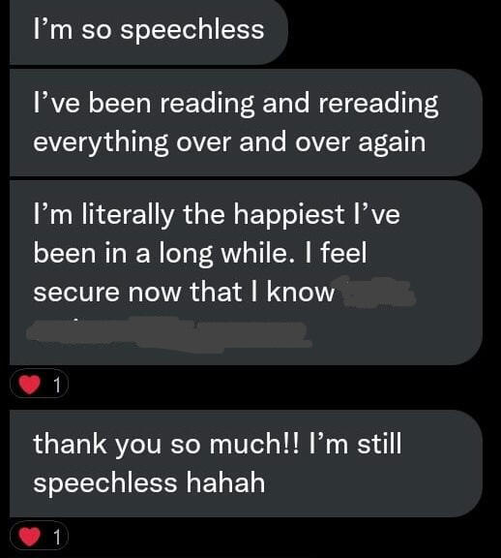Select the "thank you so much!!" message bubble
This screenshot has width=501, height=558.
click(246, 463)
